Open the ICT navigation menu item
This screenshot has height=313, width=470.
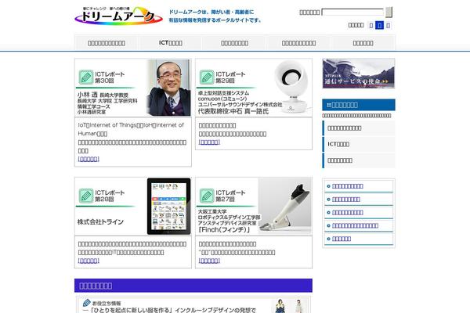[171, 43]
